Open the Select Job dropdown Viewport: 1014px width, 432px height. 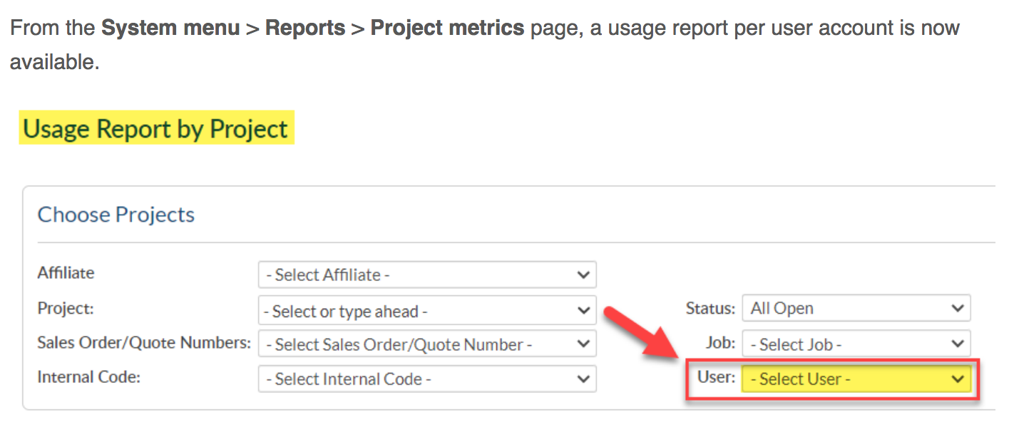856,344
